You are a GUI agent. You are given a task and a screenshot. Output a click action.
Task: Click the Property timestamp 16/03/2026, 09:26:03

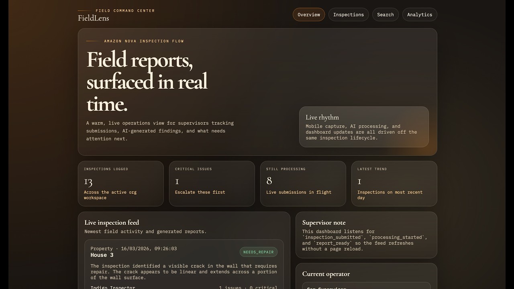134,249
